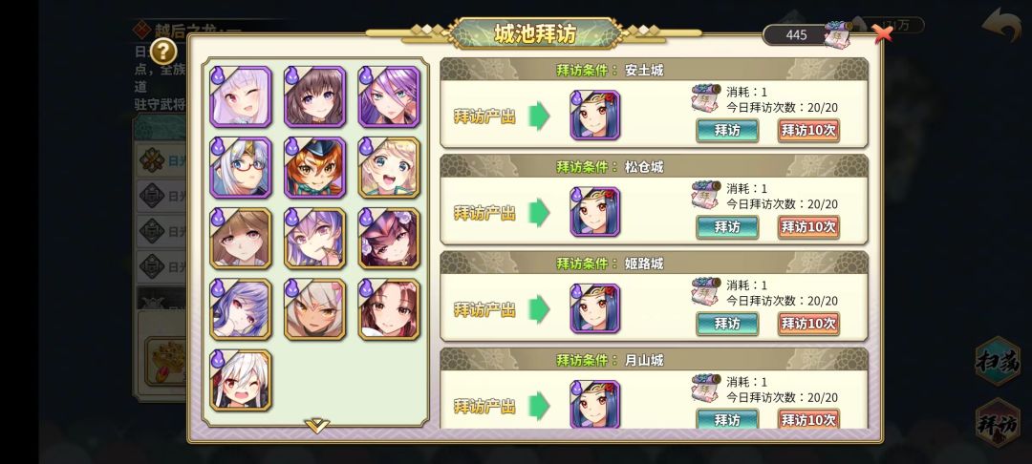Image resolution: width=1032 pixels, height=464 pixels.
Task: Close the 城池拜访 dialog with red X
Action: click(883, 32)
